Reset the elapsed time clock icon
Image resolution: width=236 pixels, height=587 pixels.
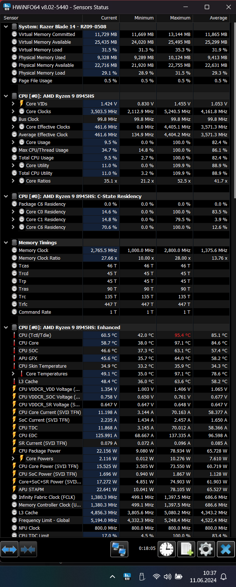coord(167,549)
